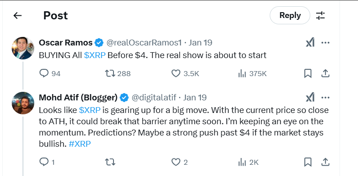Open Grok explain icon on Oscar Ramos post
358x176 pixels.
[310, 43]
